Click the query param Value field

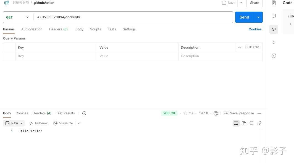click(138, 56)
